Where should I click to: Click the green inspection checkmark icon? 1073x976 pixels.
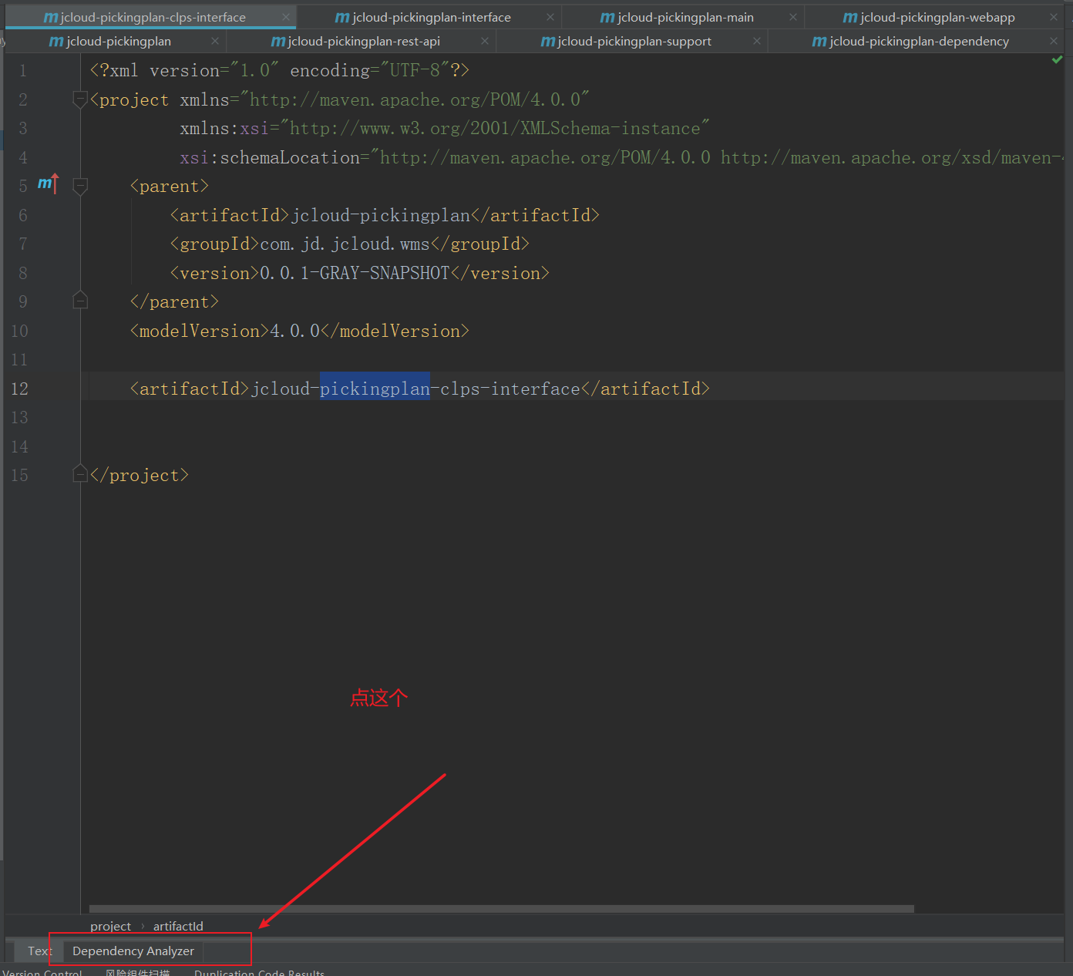tap(1057, 59)
